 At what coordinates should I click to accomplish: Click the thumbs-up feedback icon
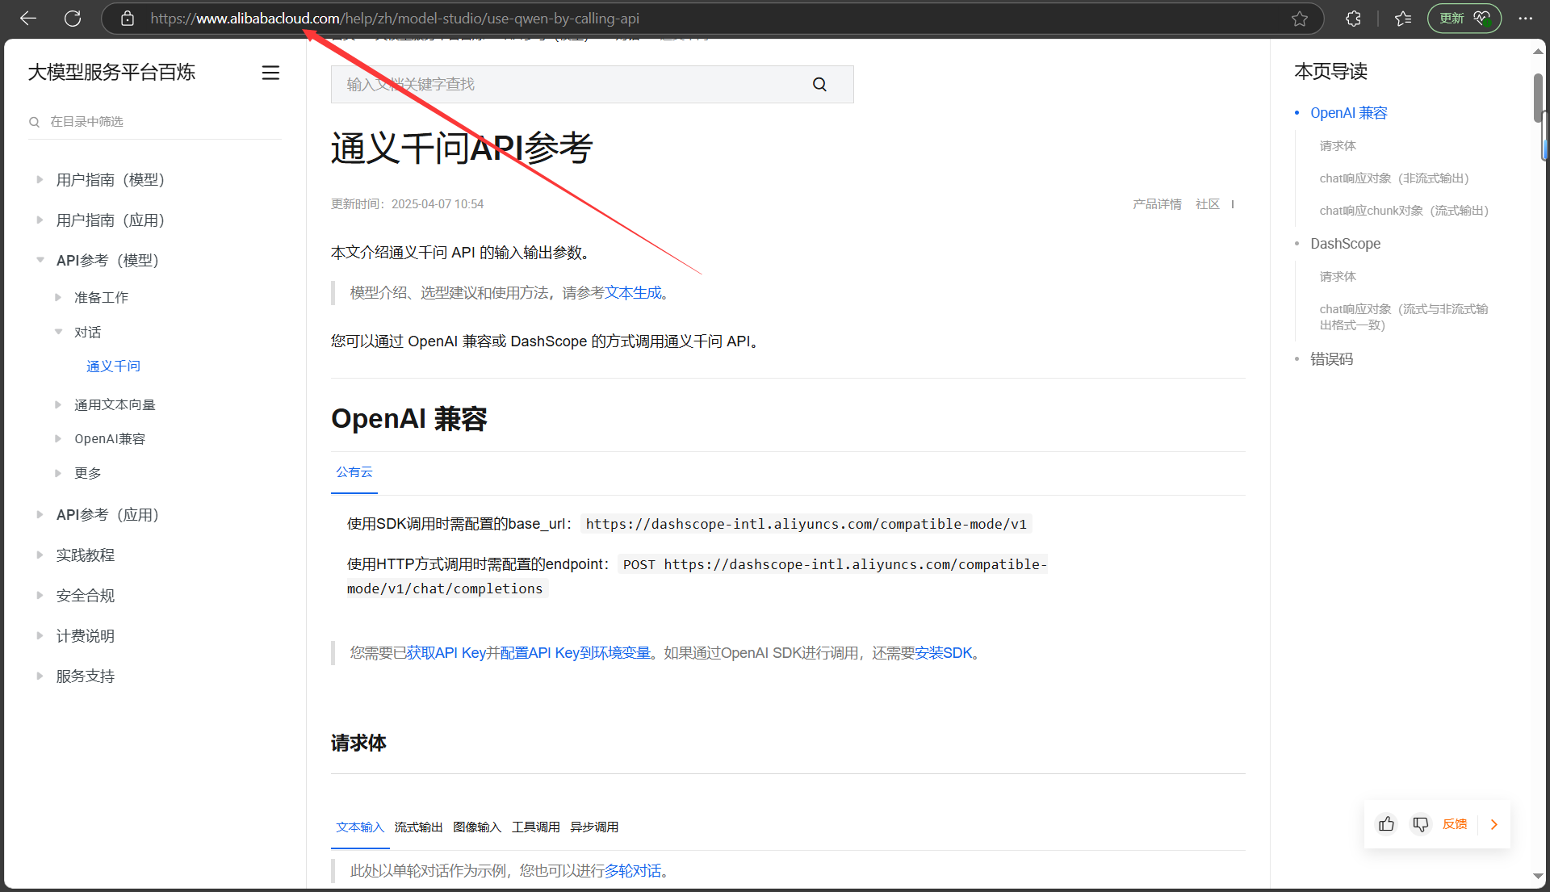click(x=1386, y=824)
